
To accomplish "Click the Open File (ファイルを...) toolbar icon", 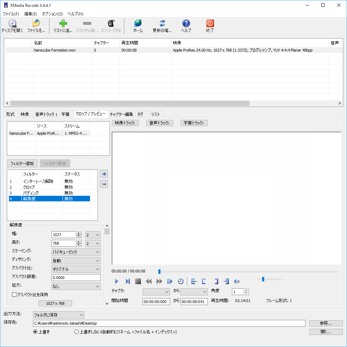I will point(36,23).
